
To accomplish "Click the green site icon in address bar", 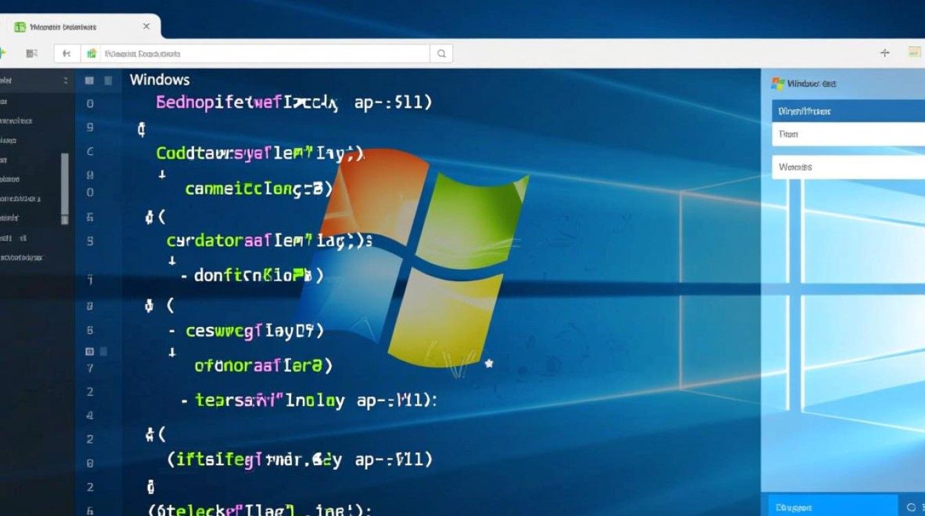I will [92, 53].
